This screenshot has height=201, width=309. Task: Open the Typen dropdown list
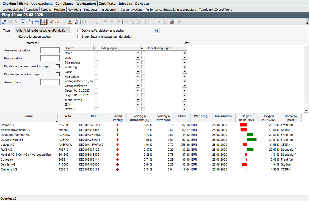pos(67,31)
